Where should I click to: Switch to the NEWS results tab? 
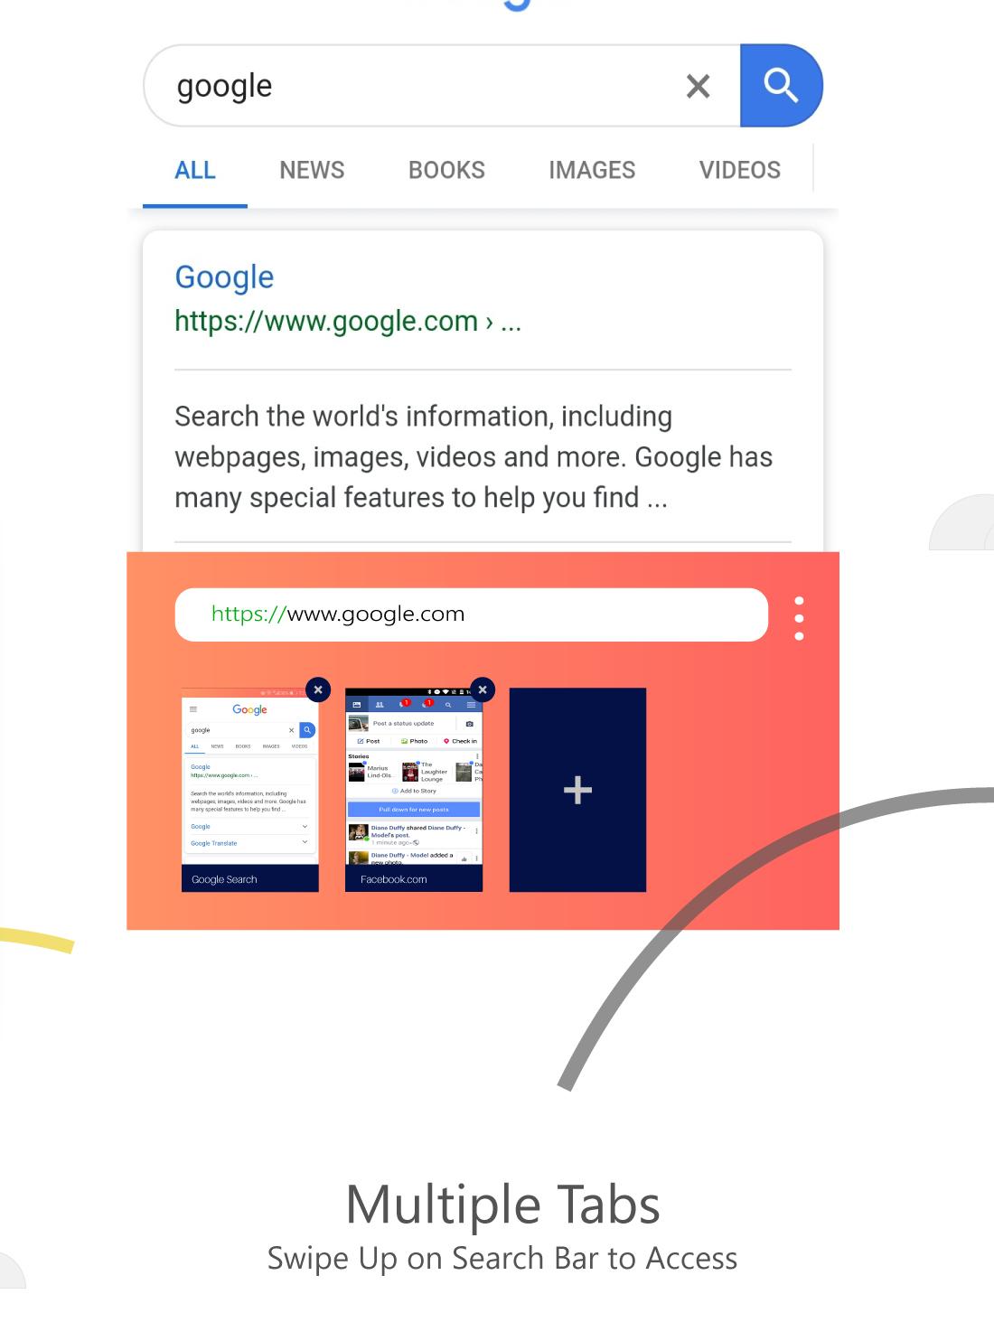pos(312,171)
